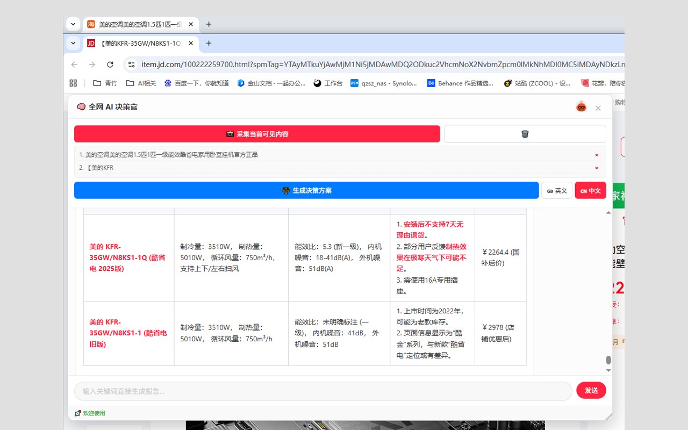The height and width of the screenshot is (430, 688).
Task: Expand tab search dropdown in JD window
Action: [x=73, y=43]
